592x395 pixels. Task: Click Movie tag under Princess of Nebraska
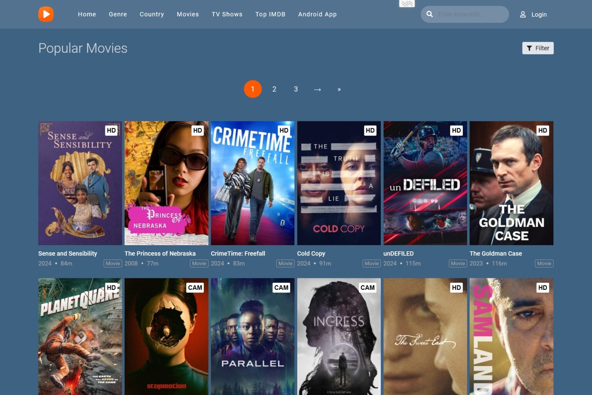199,264
